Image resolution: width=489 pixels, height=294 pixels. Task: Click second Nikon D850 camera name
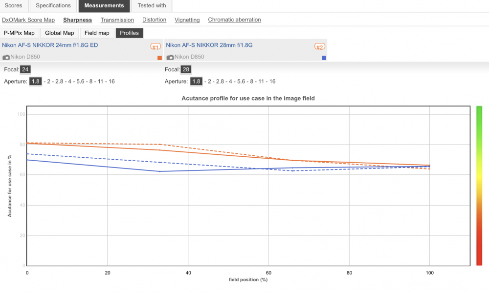coord(189,57)
